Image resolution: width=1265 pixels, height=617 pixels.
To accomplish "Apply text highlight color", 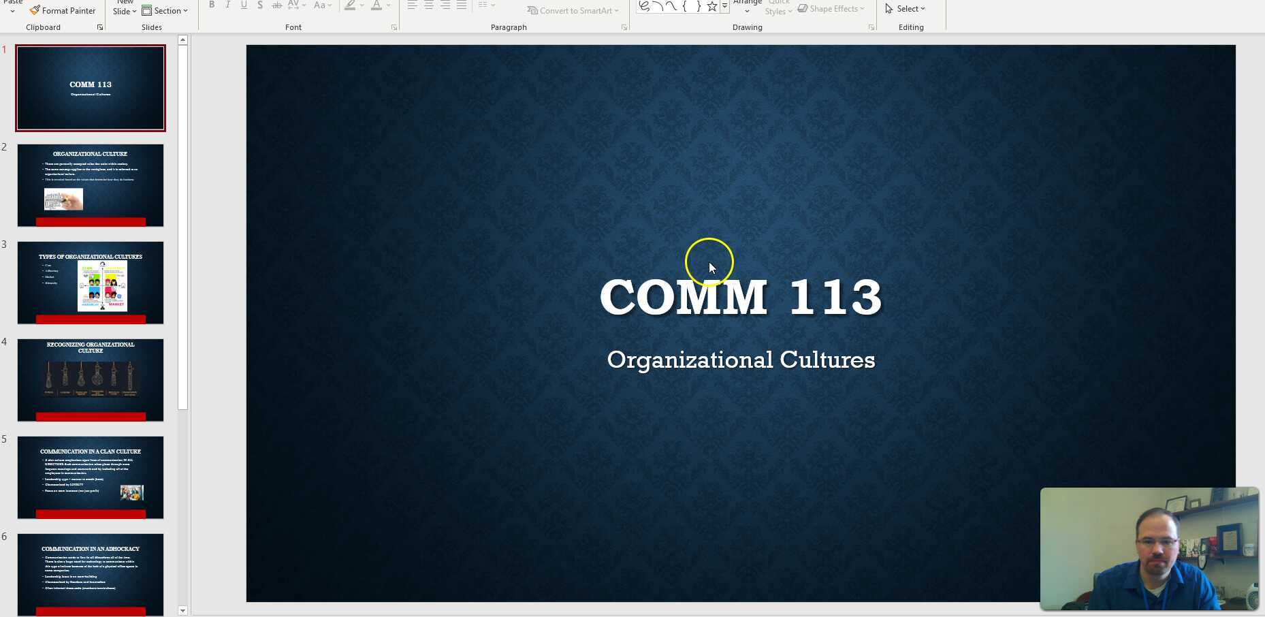I will click(x=350, y=5).
